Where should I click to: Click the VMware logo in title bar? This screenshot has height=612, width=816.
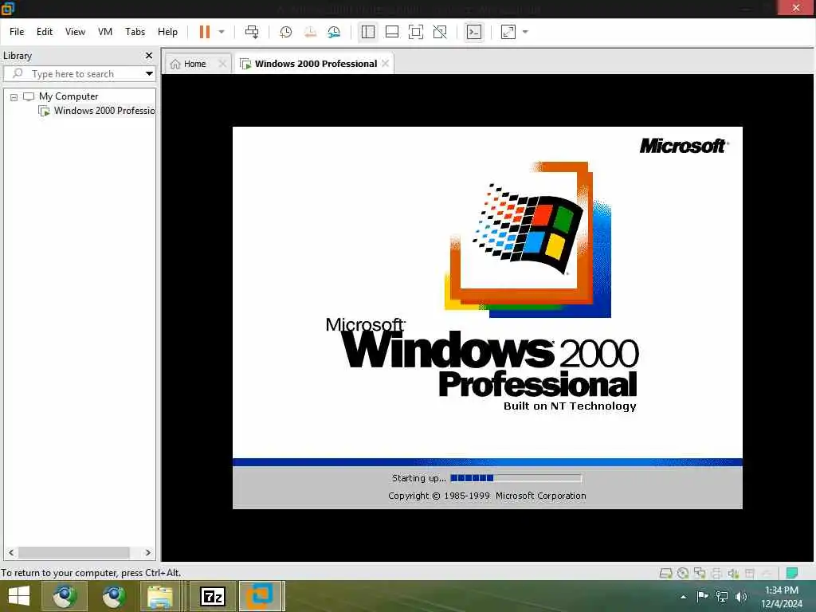pos(7,8)
